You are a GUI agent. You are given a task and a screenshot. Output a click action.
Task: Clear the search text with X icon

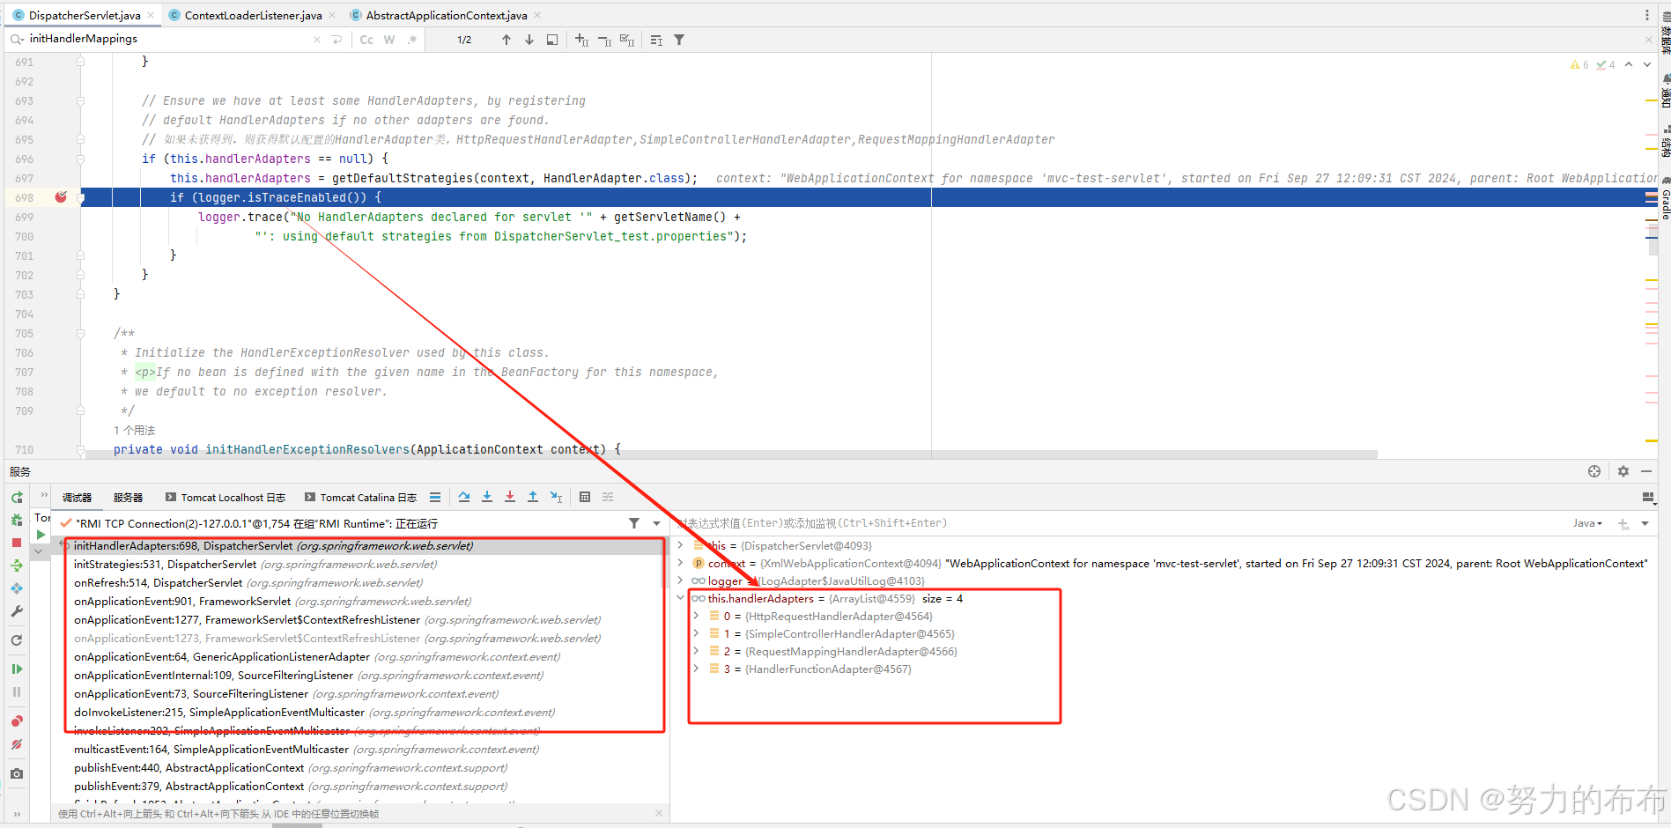(x=317, y=40)
